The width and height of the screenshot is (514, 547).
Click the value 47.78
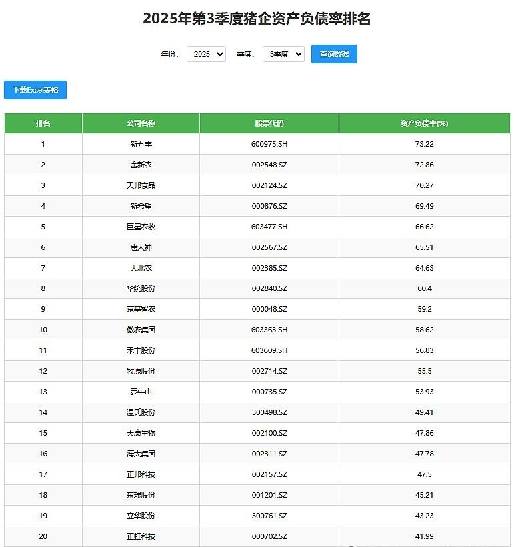424,454
